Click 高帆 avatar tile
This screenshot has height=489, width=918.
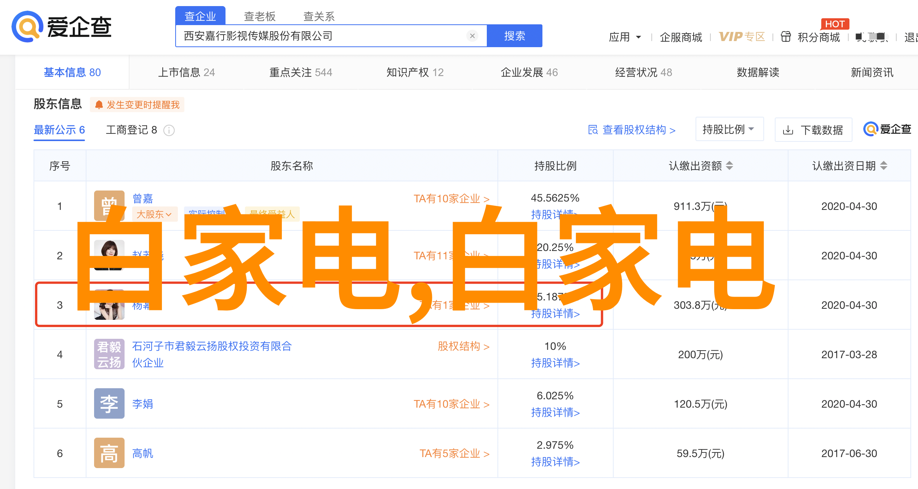tap(109, 453)
